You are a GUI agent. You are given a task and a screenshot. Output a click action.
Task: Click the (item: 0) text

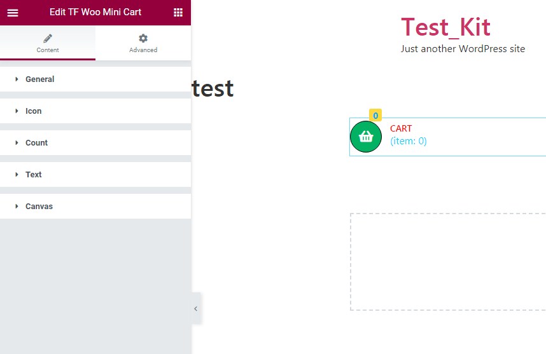[409, 141]
